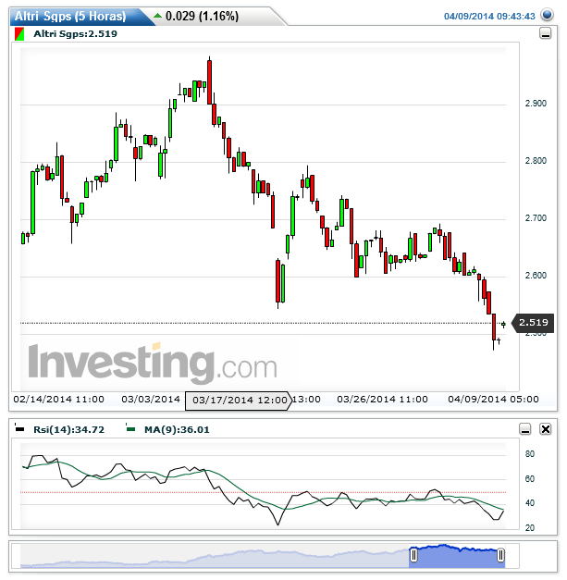This screenshot has width=567, height=580.
Task: Click the red-green candlestick legend icon
Action: coord(19,34)
